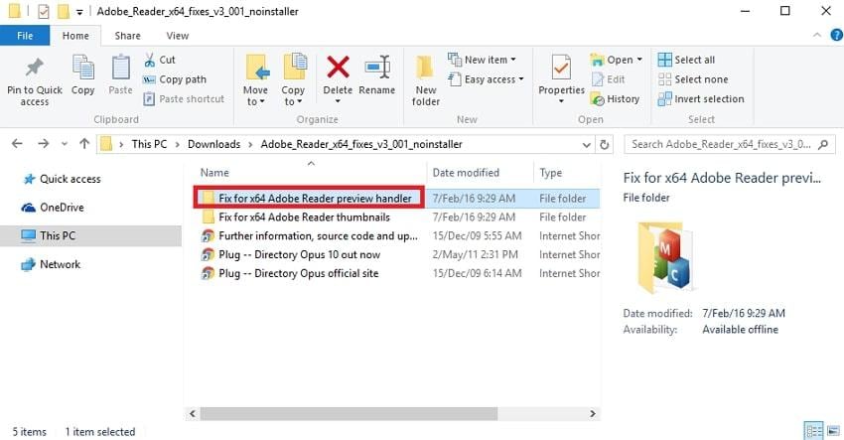Select Plug -- Directory Opus official site
Image resolution: width=844 pixels, height=440 pixels.
click(x=298, y=273)
